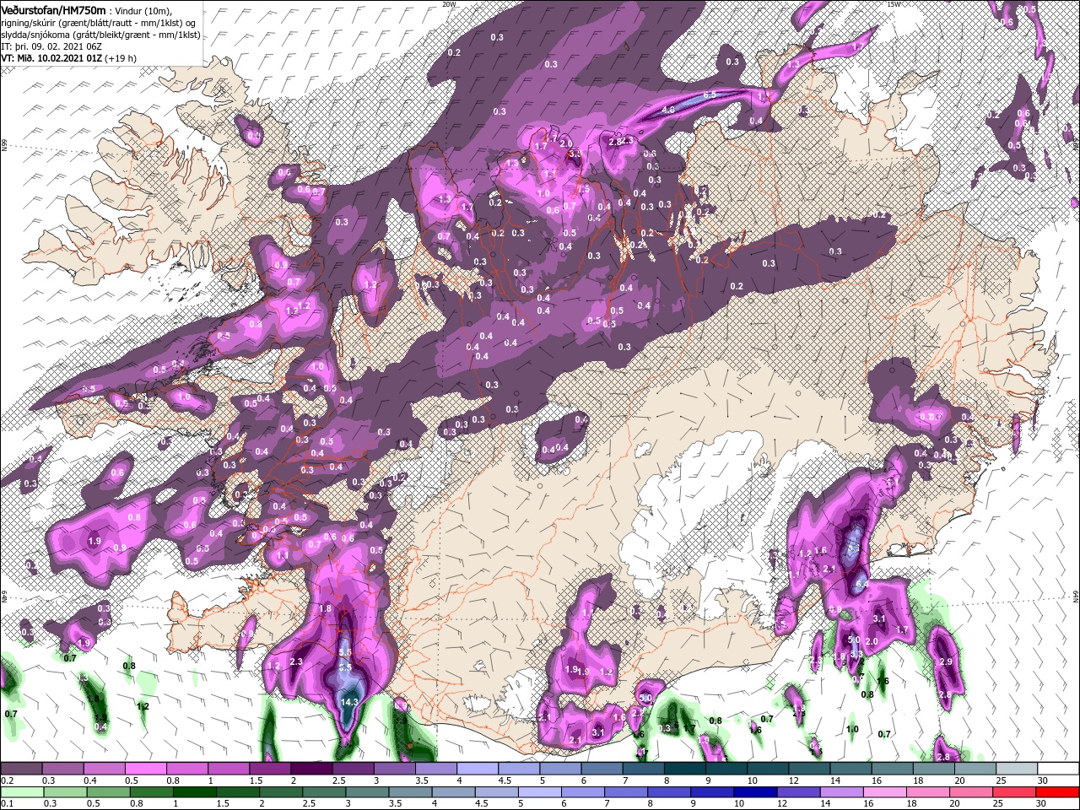Click the light pink swatch labeled 16 in the lower legend
The image size is (1080, 810).
coord(886,792)
